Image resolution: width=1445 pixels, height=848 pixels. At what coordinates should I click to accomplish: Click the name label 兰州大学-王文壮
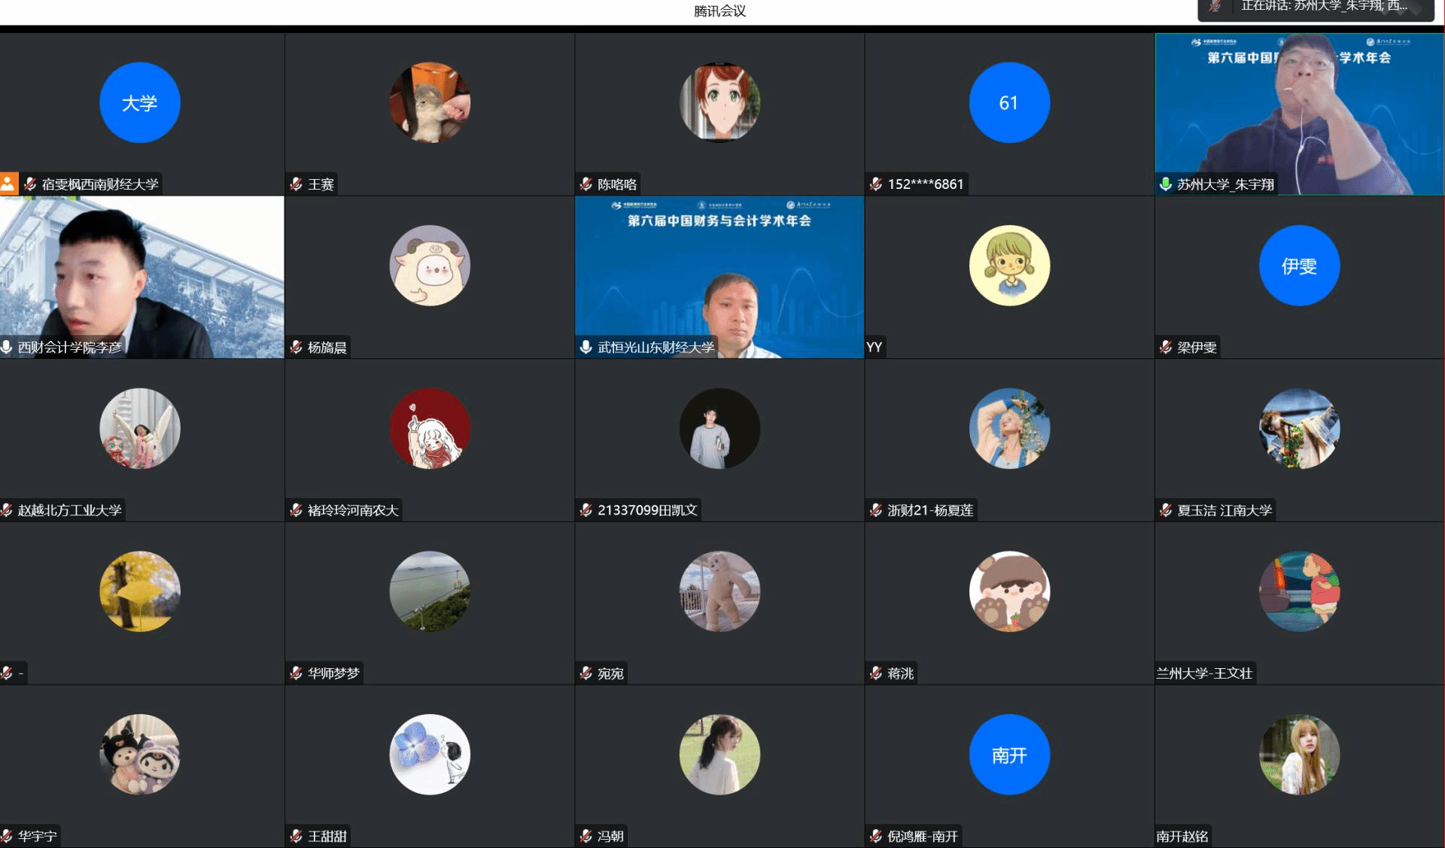click(x=1204, y=673)
